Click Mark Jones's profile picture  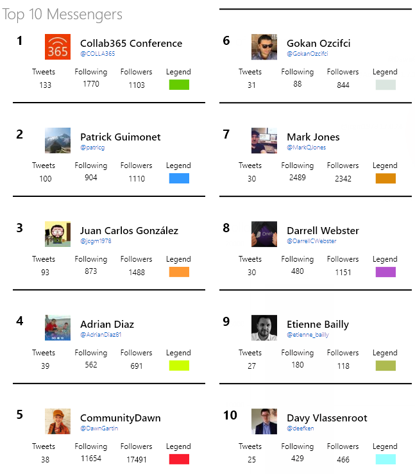pos(264,140)
